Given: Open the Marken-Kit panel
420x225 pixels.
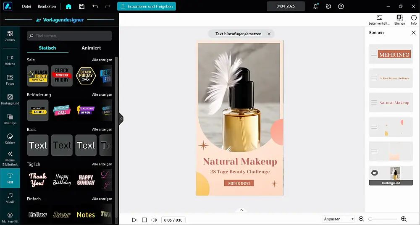Looking at the screenshot, I should [10, 217].
